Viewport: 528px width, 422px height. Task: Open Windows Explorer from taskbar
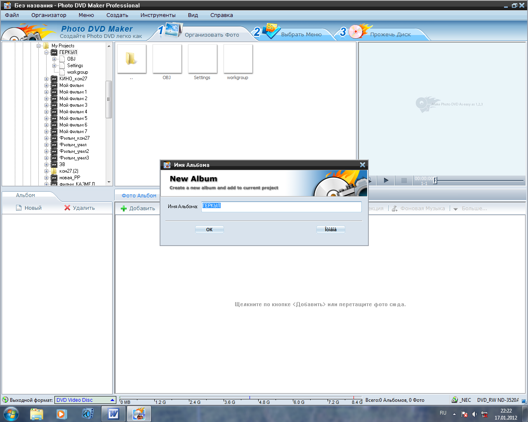pyautogui.click(x=37, y=414)
